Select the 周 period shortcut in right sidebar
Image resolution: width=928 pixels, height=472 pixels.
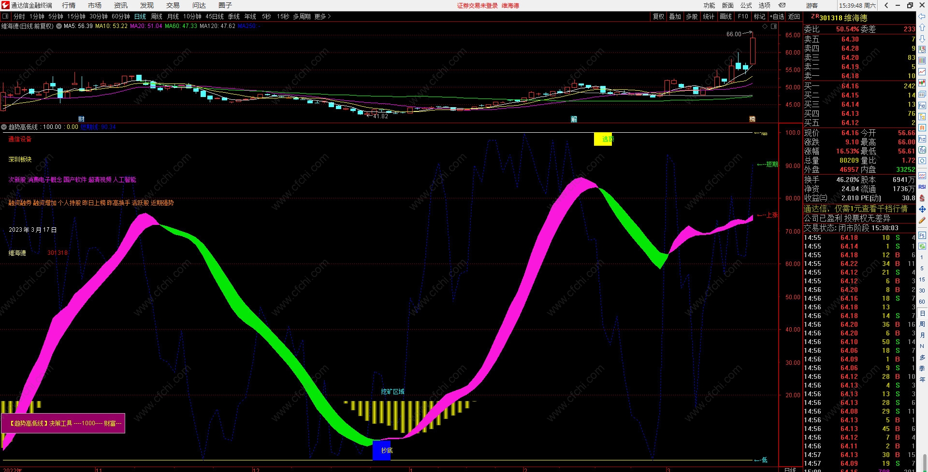(922, 324)
